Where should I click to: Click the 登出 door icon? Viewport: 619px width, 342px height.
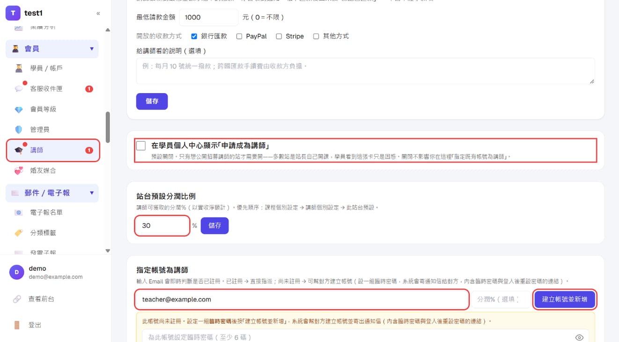[17, 325]
